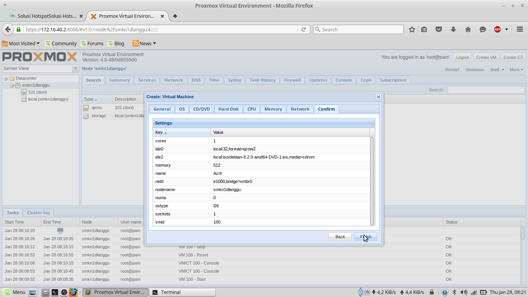This screenshot has height=297, width=528.
Task: Open the Summary tab of the node
Action: pyautogui.click(x=119, y=80)
